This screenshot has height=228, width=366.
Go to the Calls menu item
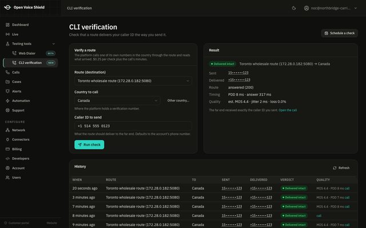pyautogui.click(x=30, y=72)
